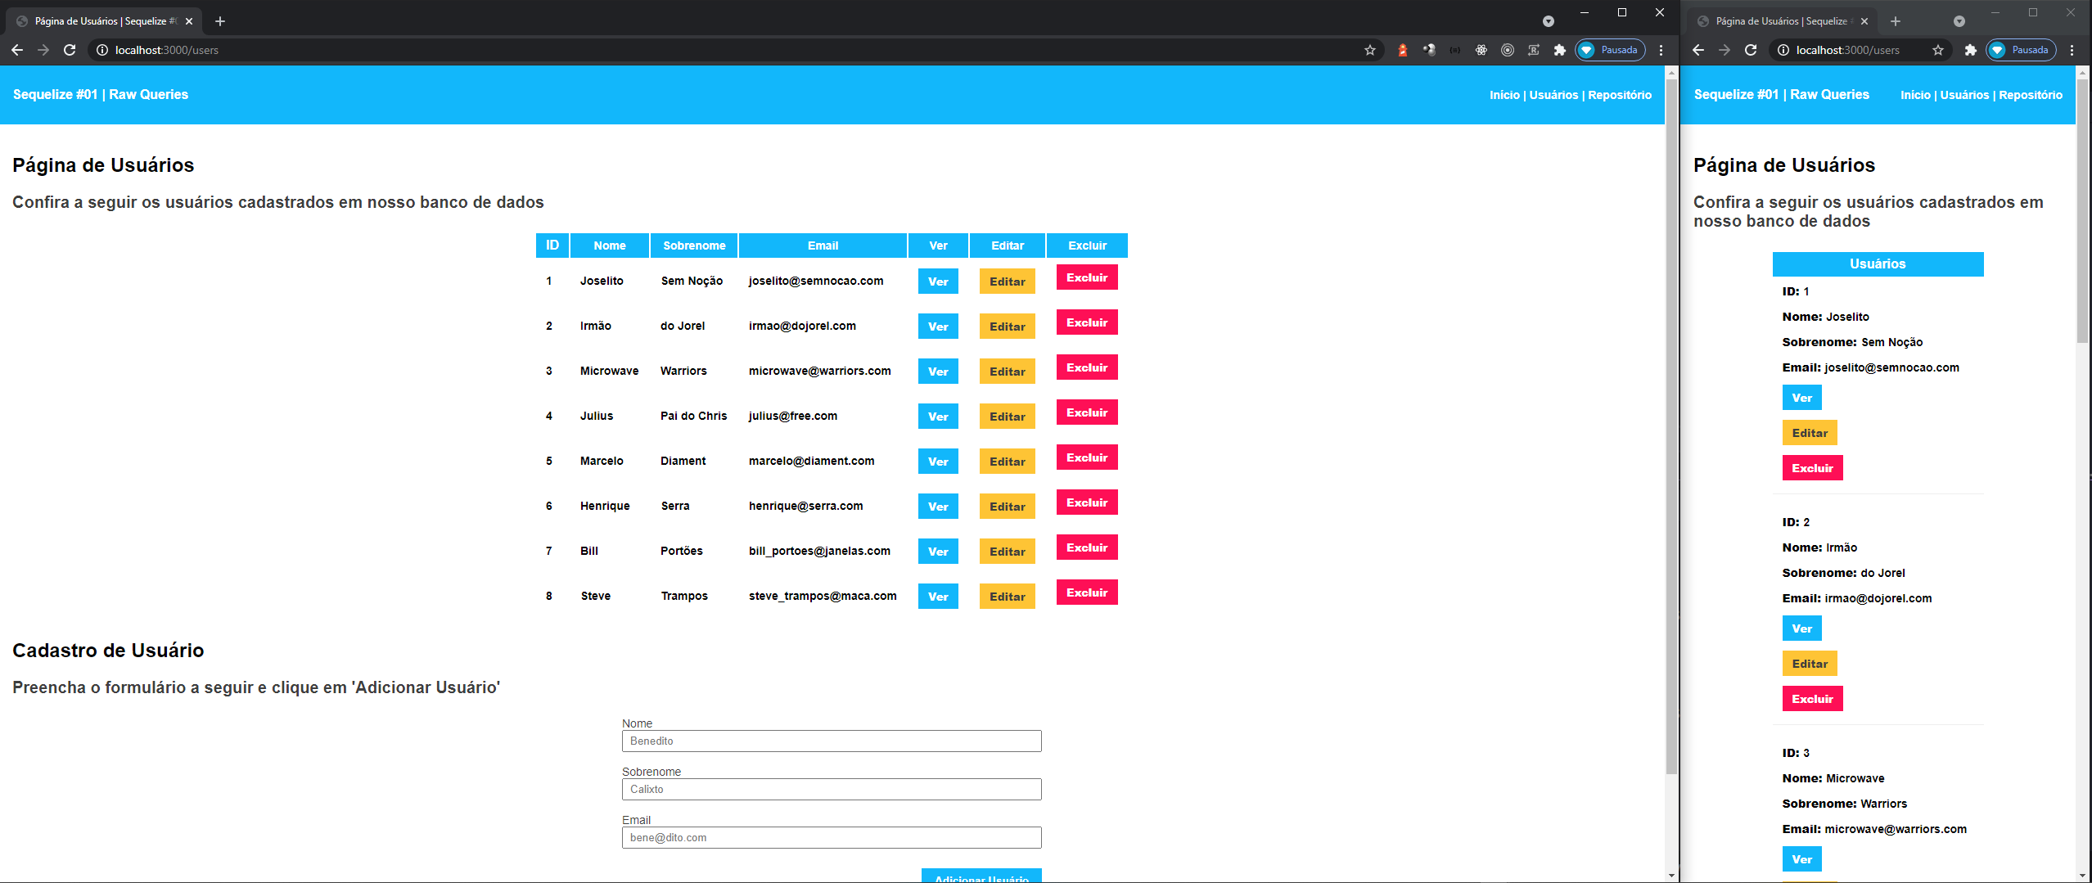View site information in the left window

pyautogui.click(x=102, y=50)
